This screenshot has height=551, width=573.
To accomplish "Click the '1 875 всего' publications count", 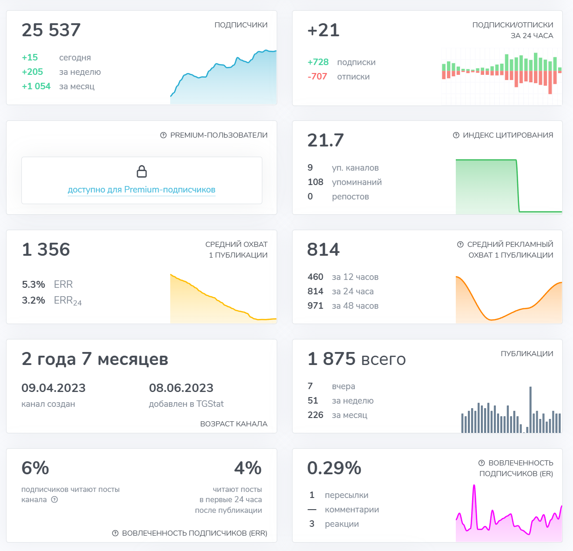I will coord(356,359).
